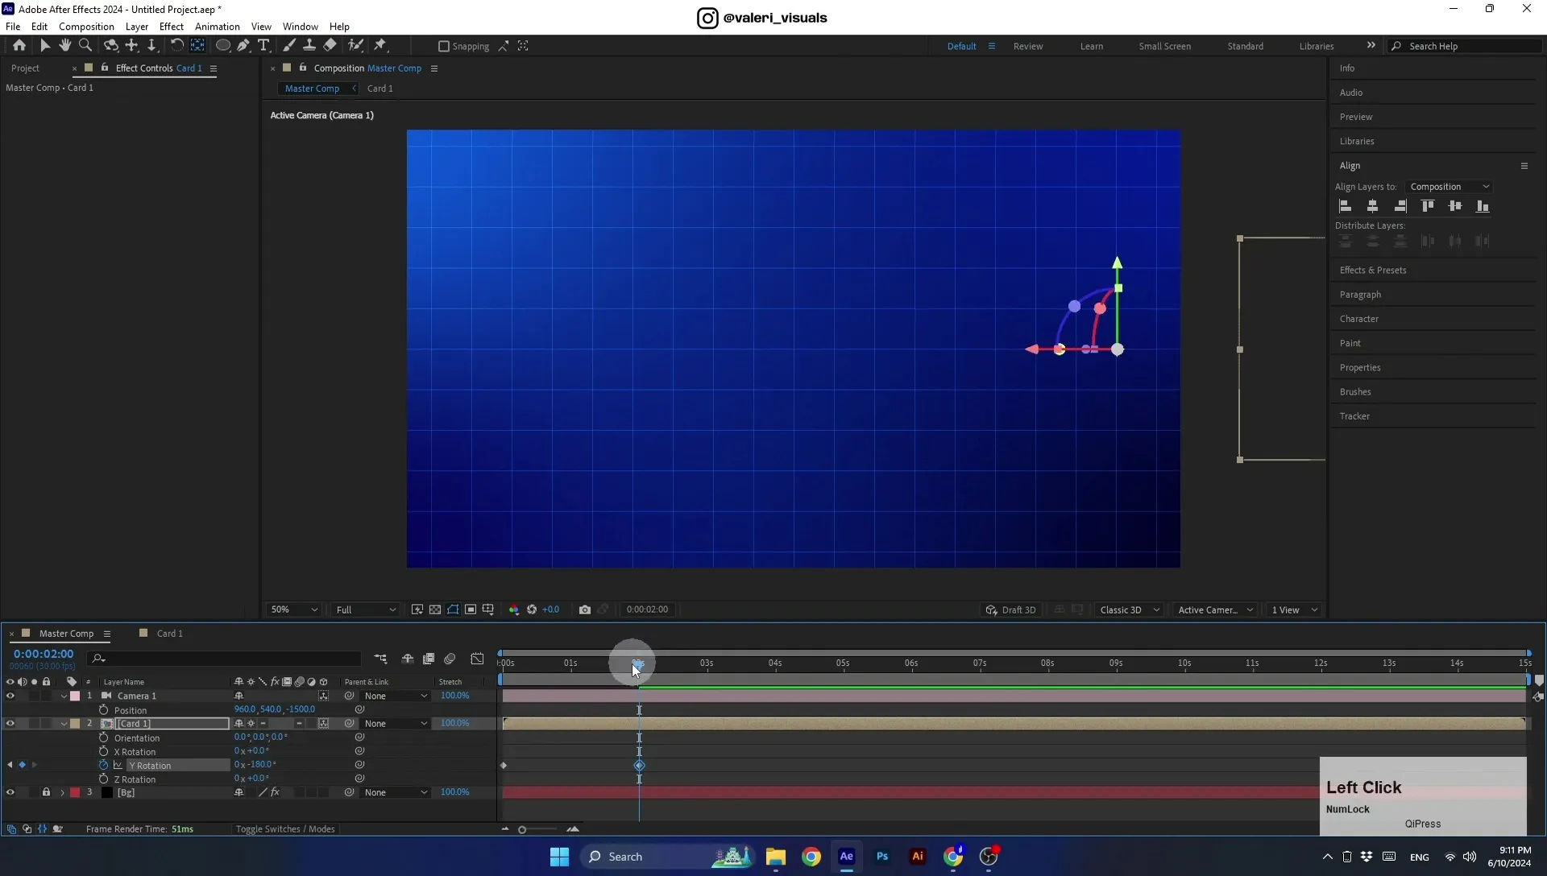Click the snapshot camera icon in viewer
This screenshot has width=1547, height=876.
coord(585,609)
